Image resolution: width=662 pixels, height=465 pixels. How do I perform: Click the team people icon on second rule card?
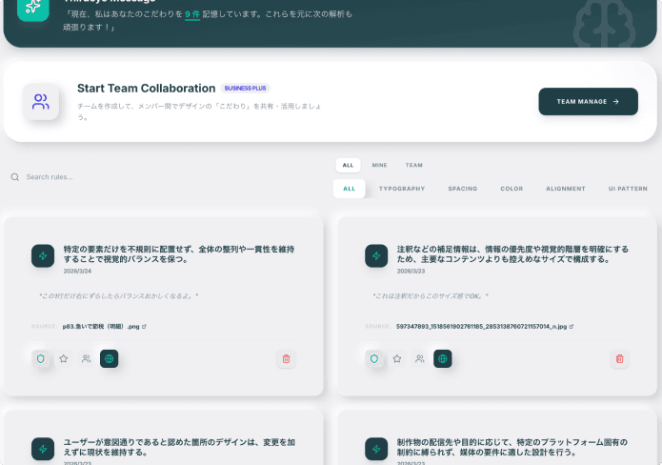tap(420, 358)
